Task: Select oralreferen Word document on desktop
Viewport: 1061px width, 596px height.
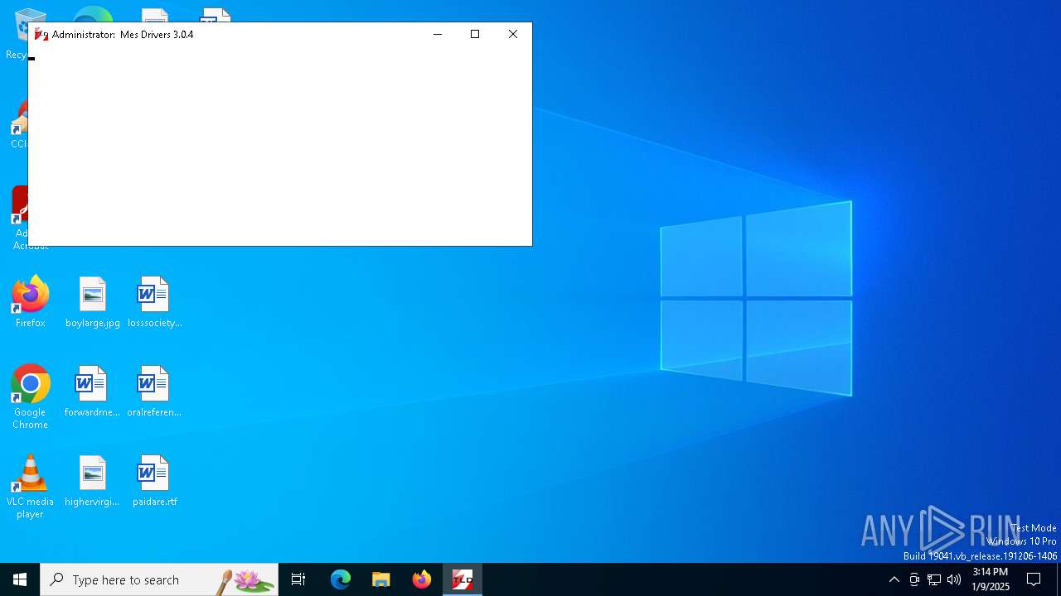Action: (154, 392)
